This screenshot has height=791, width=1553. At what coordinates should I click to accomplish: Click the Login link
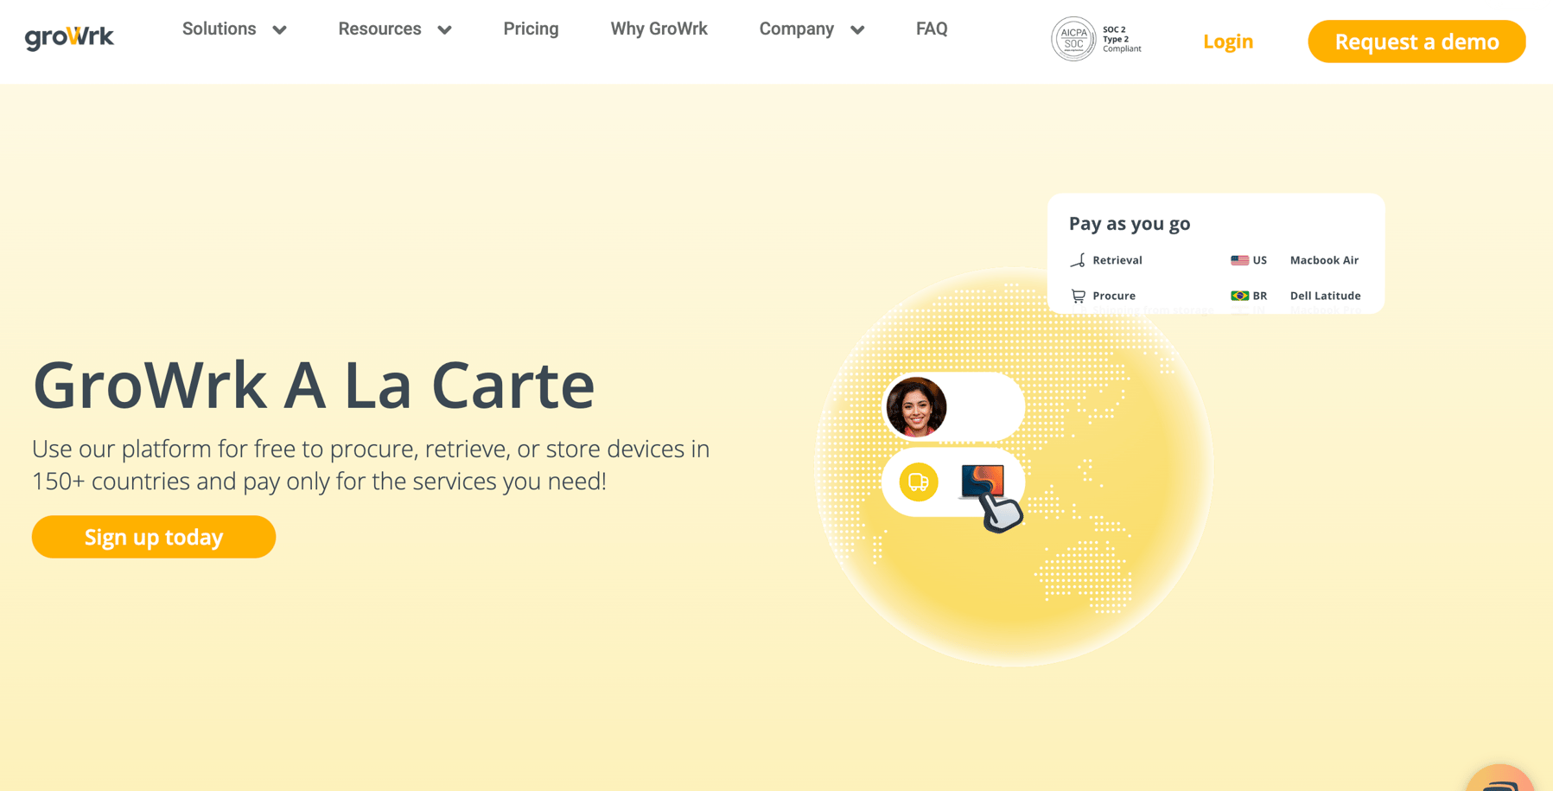pos(1227,41)
